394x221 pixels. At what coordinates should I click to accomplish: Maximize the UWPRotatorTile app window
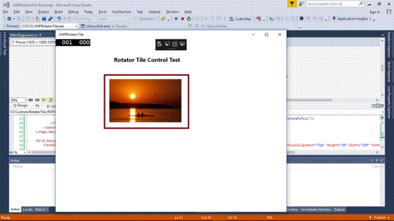(x=266, y=35)
